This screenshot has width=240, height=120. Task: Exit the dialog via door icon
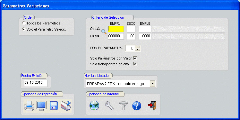pyautogui.click(x=152, y=106)
